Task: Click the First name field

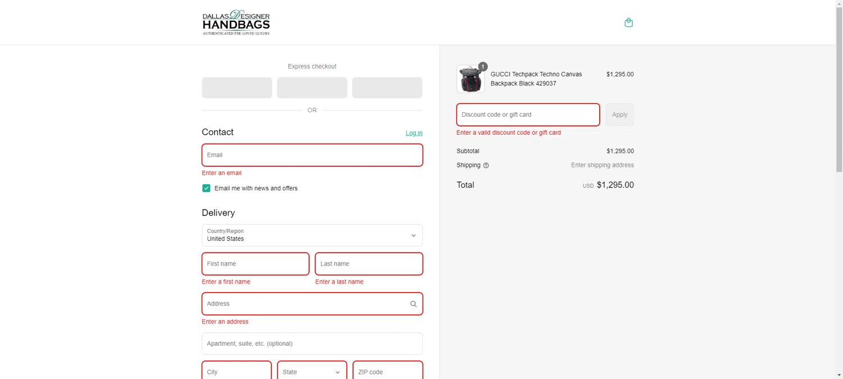Action: pyautogui.click(x=255, y=264)
